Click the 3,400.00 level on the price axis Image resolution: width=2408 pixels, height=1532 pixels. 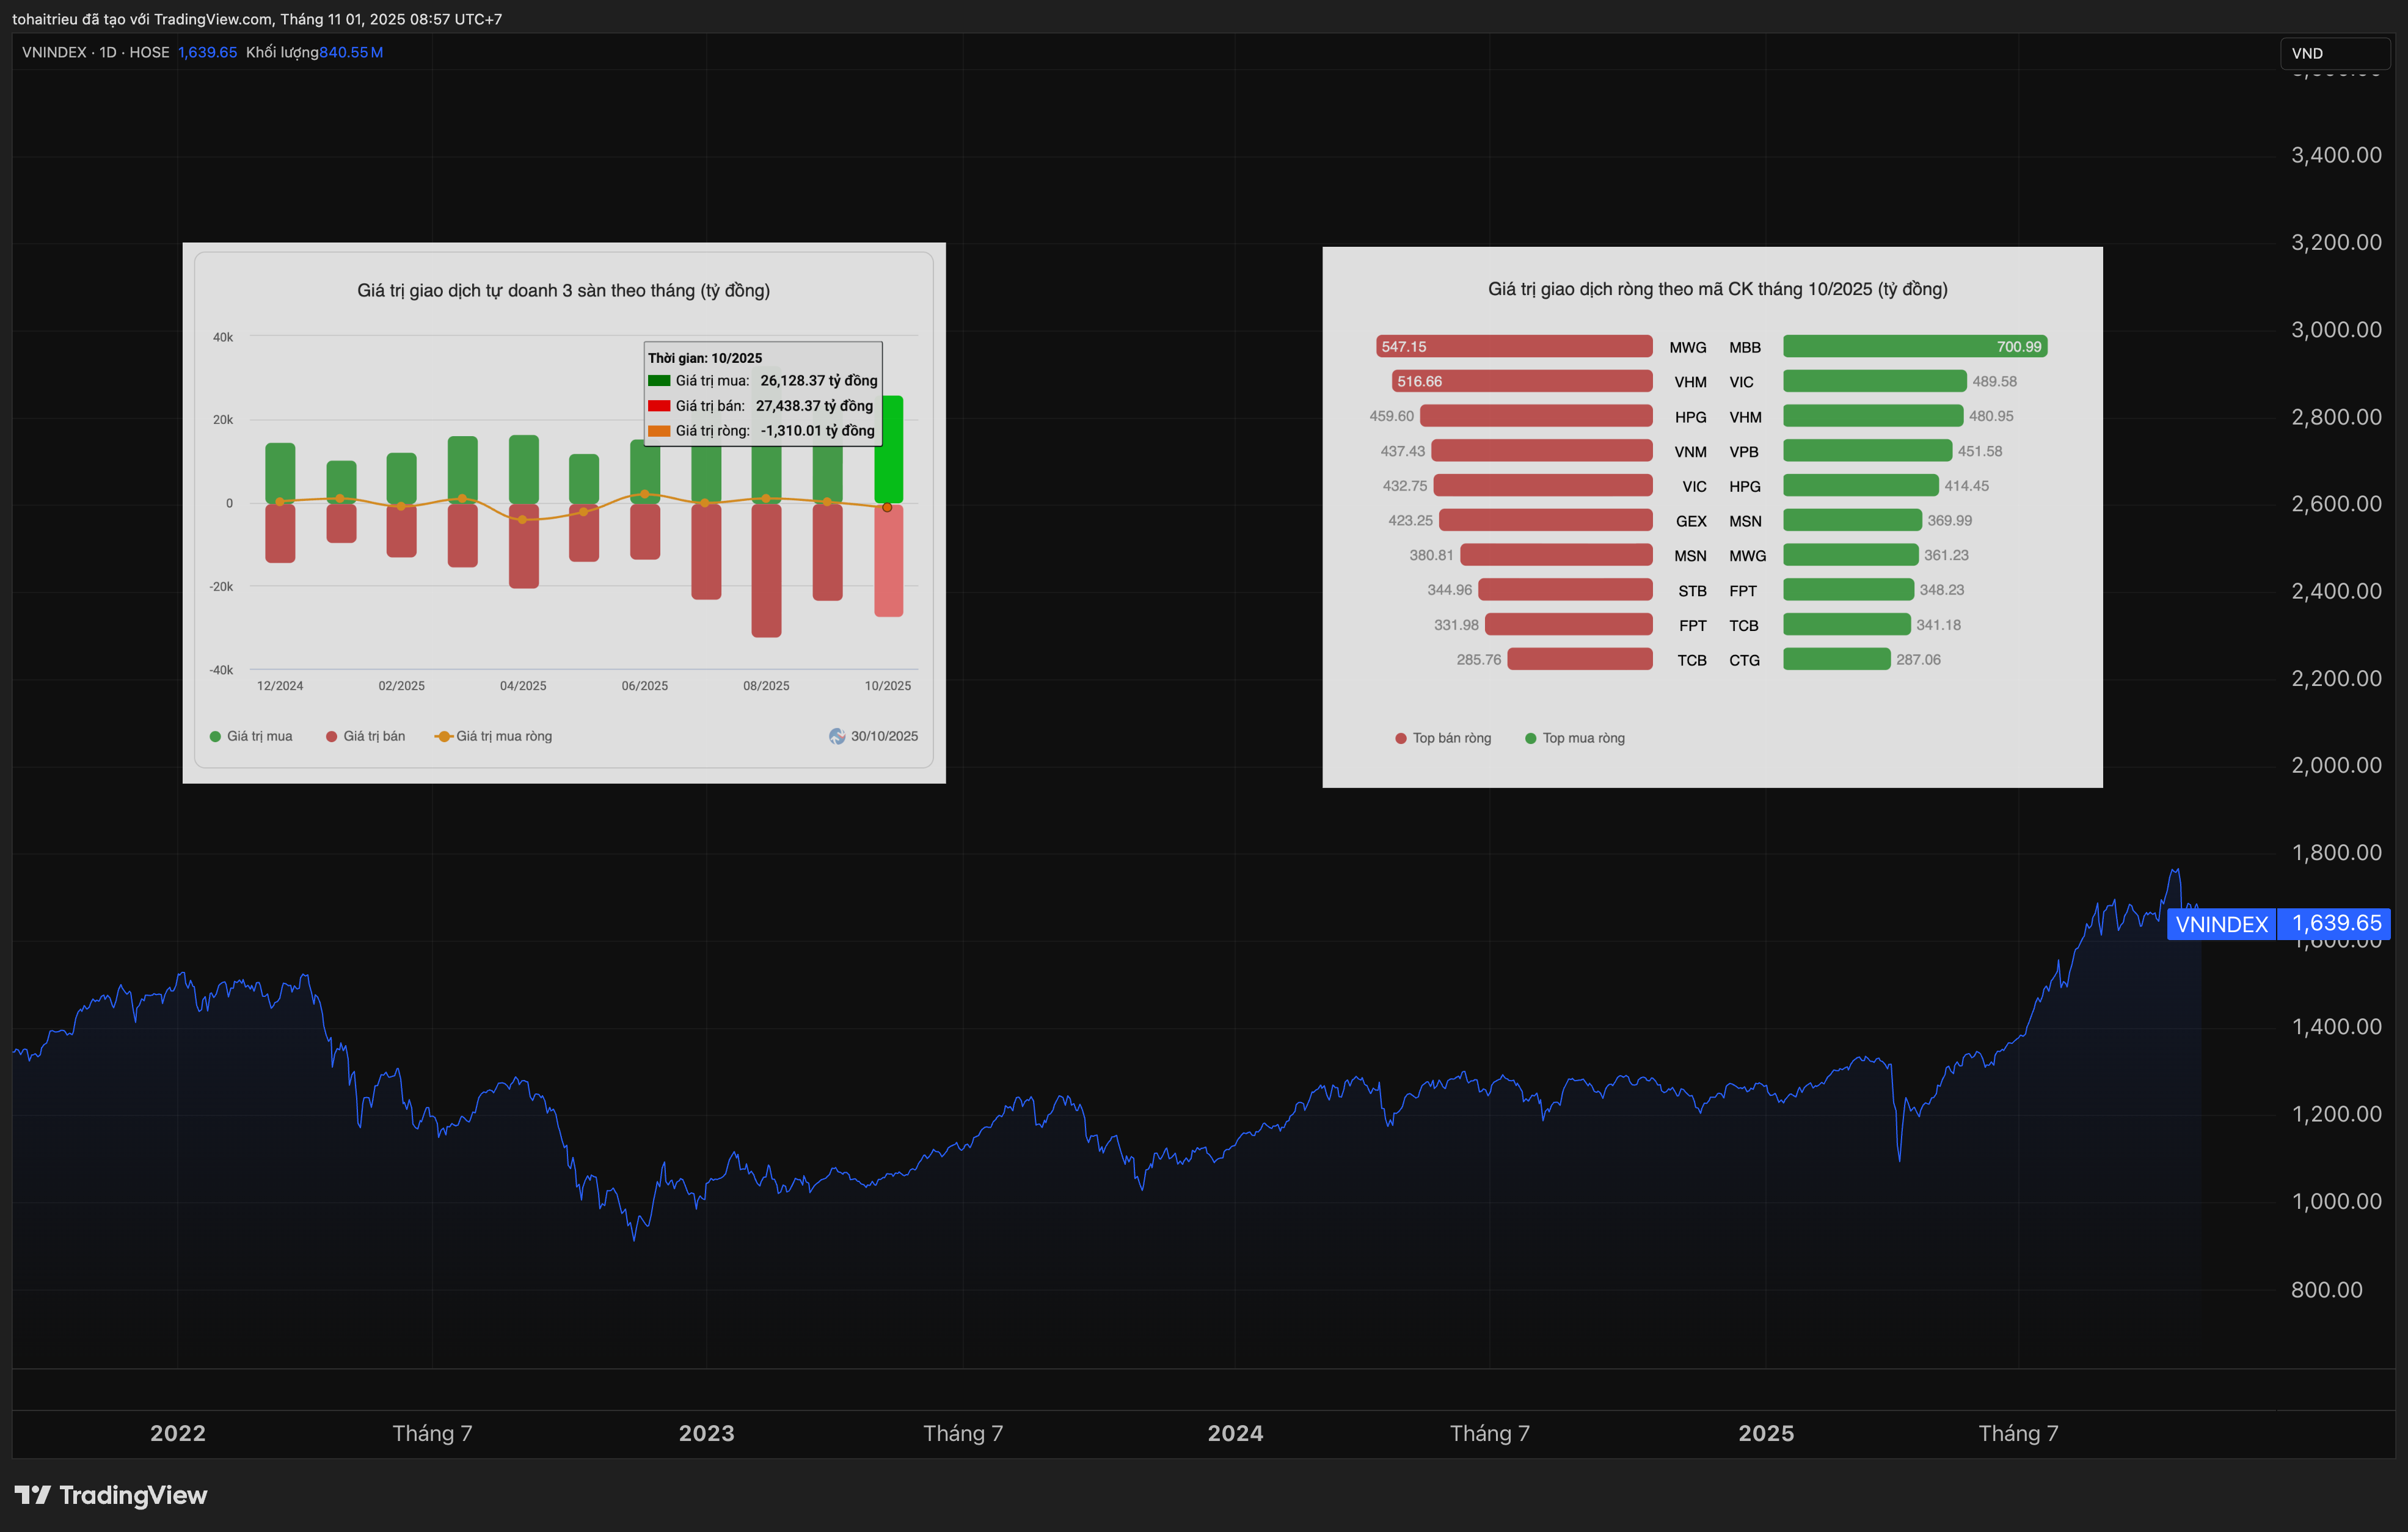pyautogui.click(x=2336, y=155)
